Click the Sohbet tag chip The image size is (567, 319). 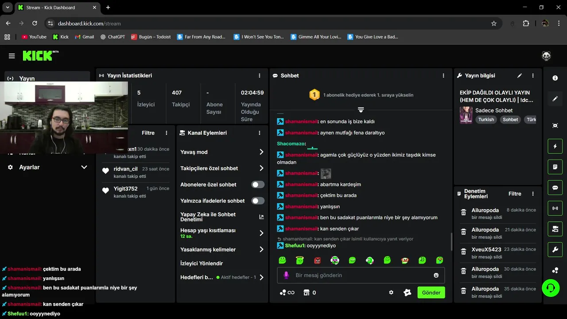(510, 120)
